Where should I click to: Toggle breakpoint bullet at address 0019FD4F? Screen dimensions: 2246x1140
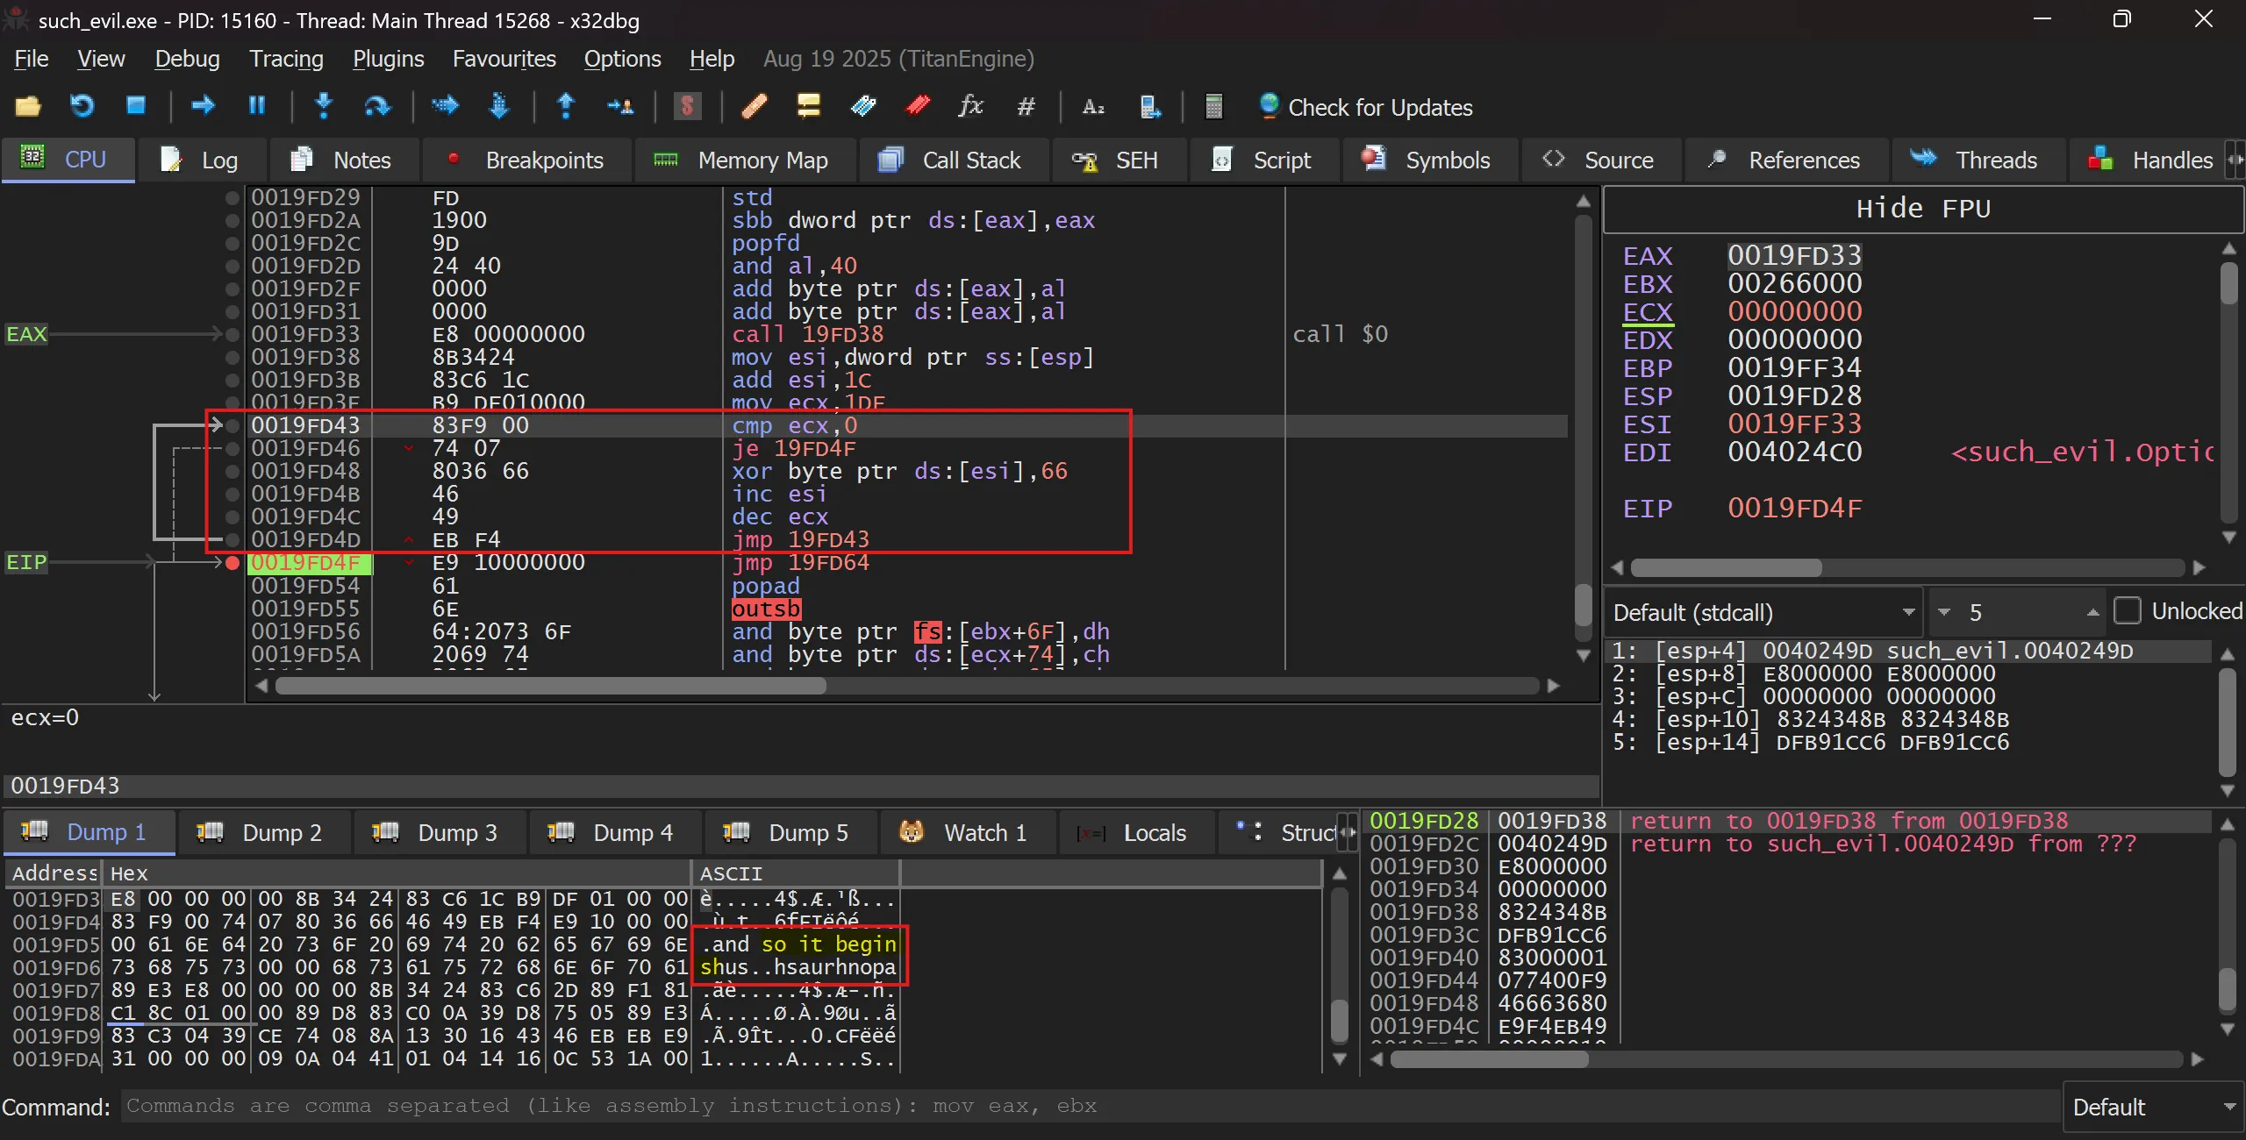(x=232, y=563)
